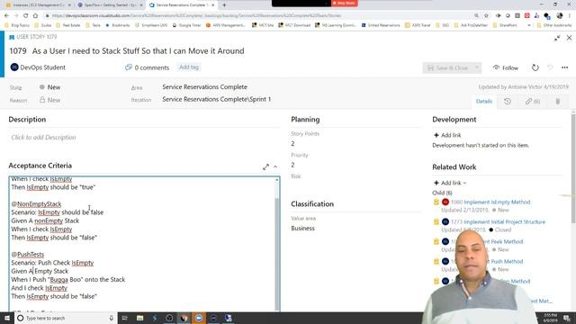This screenshot has height=324, width=576.
Task: Click the '@PushTests' tag text
Action: 28,254
